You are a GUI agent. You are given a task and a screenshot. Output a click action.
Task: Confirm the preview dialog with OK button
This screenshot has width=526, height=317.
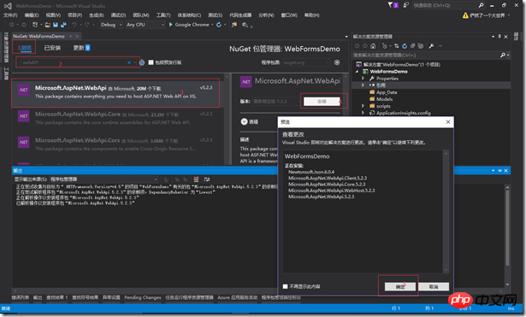(x=400, y=286)
